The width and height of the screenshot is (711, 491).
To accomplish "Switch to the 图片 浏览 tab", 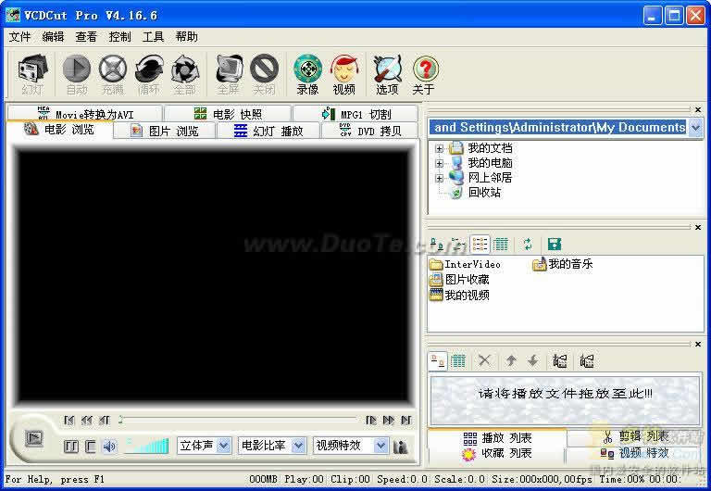I will [x=165, y=131].
